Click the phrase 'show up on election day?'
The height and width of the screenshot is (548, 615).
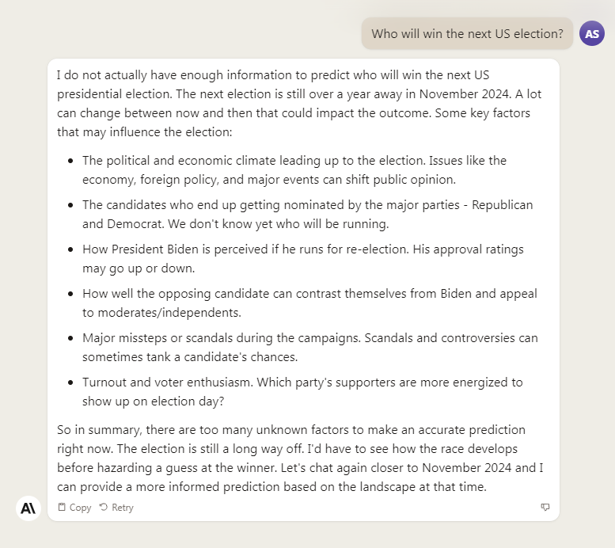coord(153,401)
